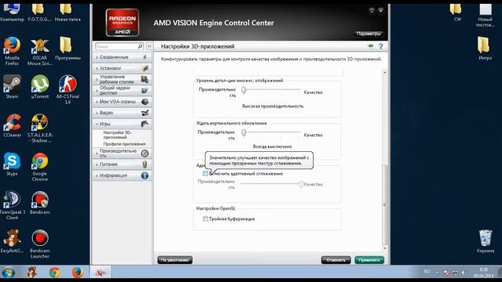
Task: Launch Bandicam desktop shortcut
Action: (40, 203)
